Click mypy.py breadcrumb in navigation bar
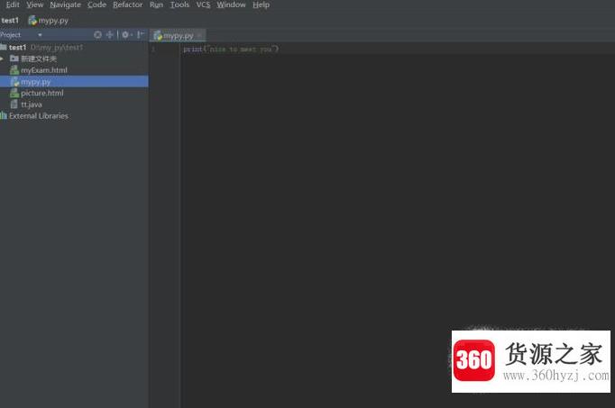Image resolution: width=615 pixels, height=408 pixels. 49,21
